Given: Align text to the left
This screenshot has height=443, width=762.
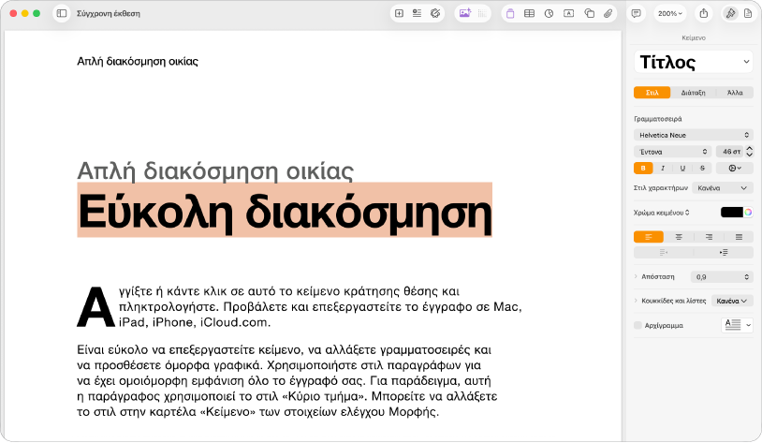Looking at the screenshot, I should click(649, 237).
